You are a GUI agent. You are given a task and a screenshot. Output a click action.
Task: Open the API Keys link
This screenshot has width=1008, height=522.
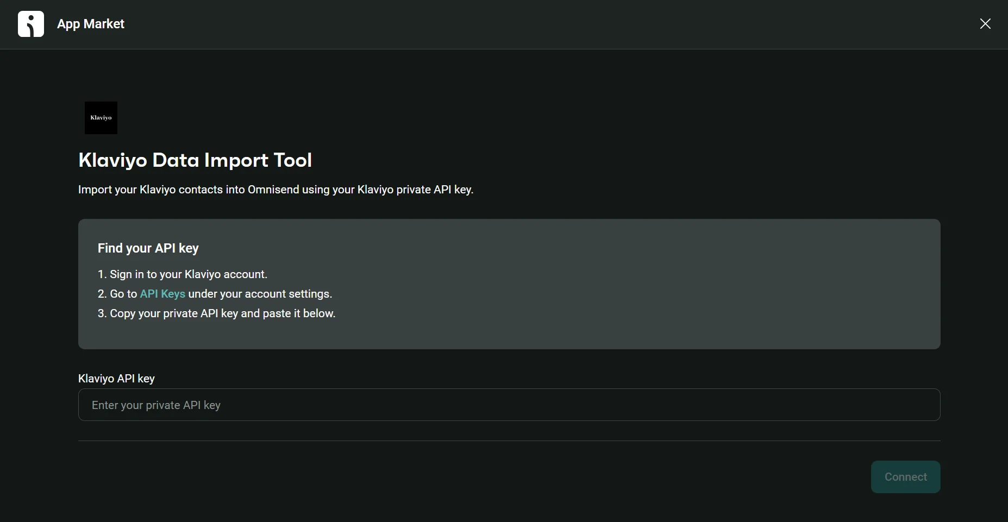point(162,294)
